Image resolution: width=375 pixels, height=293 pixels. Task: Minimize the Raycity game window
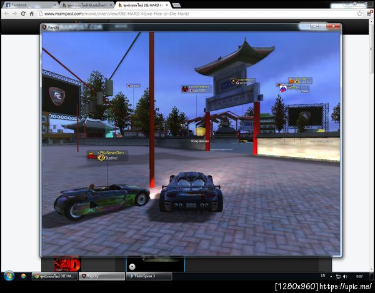(314, 26)
